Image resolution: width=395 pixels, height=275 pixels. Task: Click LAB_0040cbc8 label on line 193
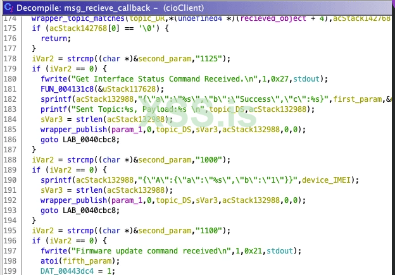coord(89,211)
